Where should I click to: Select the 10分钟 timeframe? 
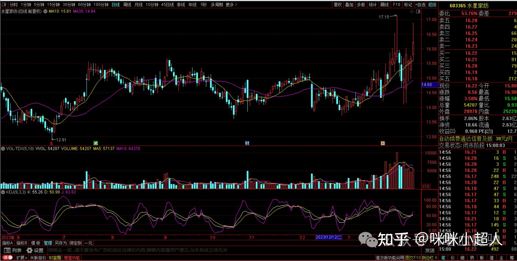[152, 5]
